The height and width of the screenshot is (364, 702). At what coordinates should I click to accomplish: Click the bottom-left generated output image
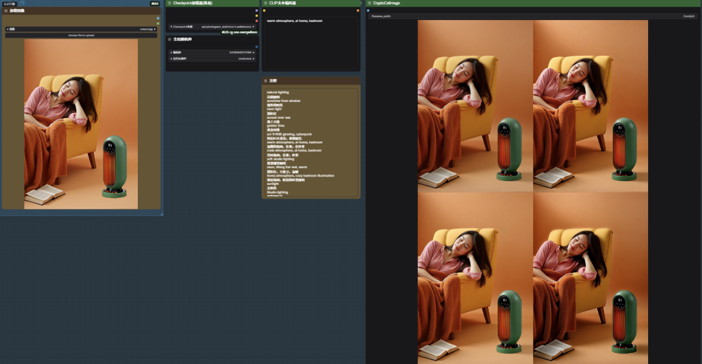pos(475,278)
